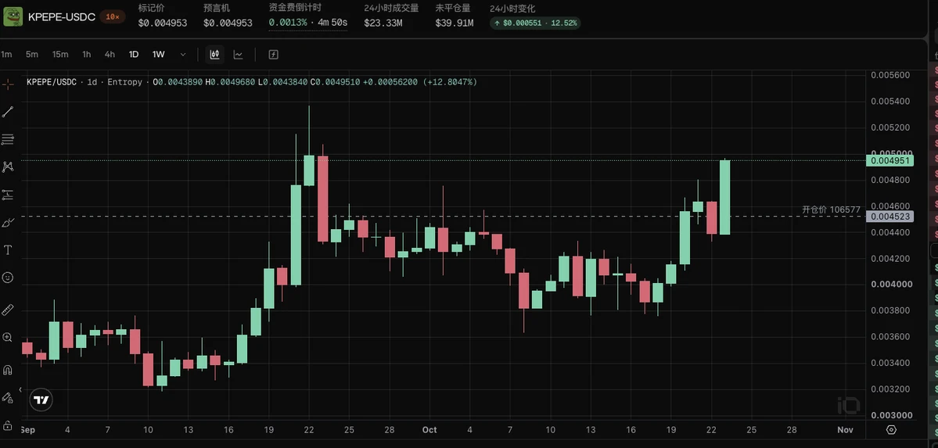This screenshot has height=448, width=938.
Task: Click the 24h change 12.52% badge
Action: (x=535, y=23)
